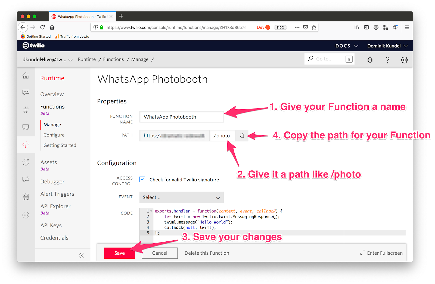The image size is (435, 284).
Task: Fold code line 1 with the gutter arrow
Action: [151, 211]
